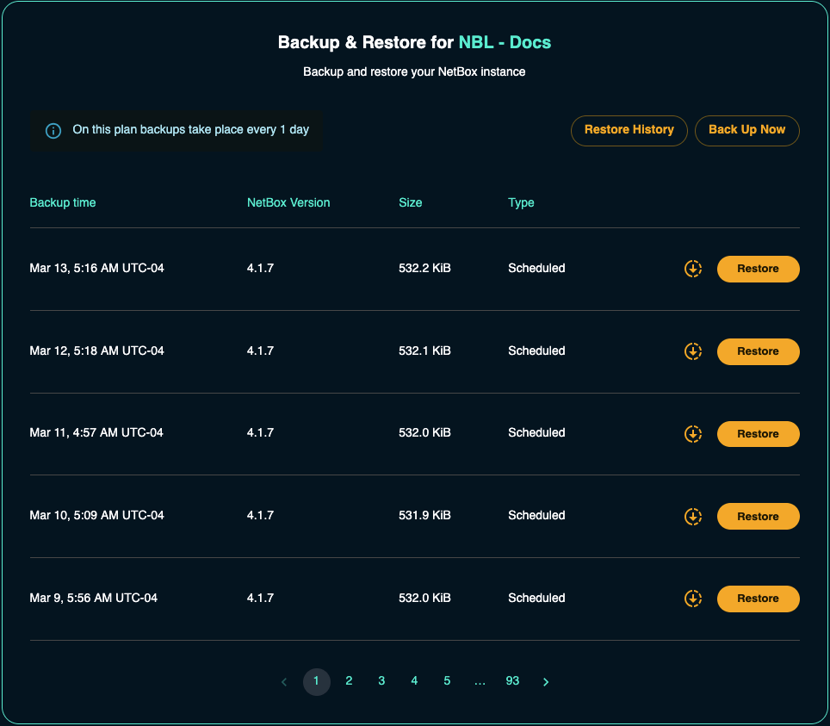Jump to page 2 of backups
The width and height of the screenshot is (830, 726).
click(349, 681)
